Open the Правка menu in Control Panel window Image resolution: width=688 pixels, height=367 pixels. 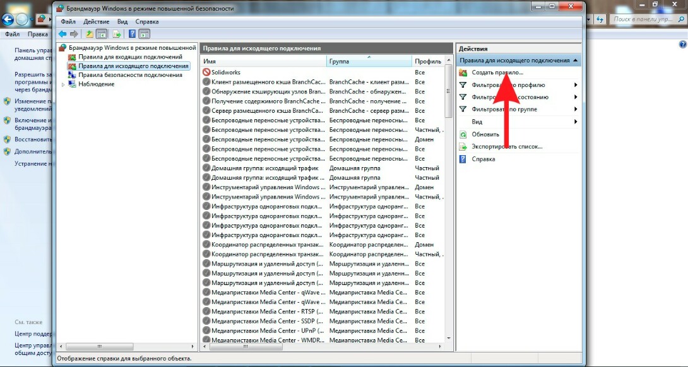tap(37, 34)
